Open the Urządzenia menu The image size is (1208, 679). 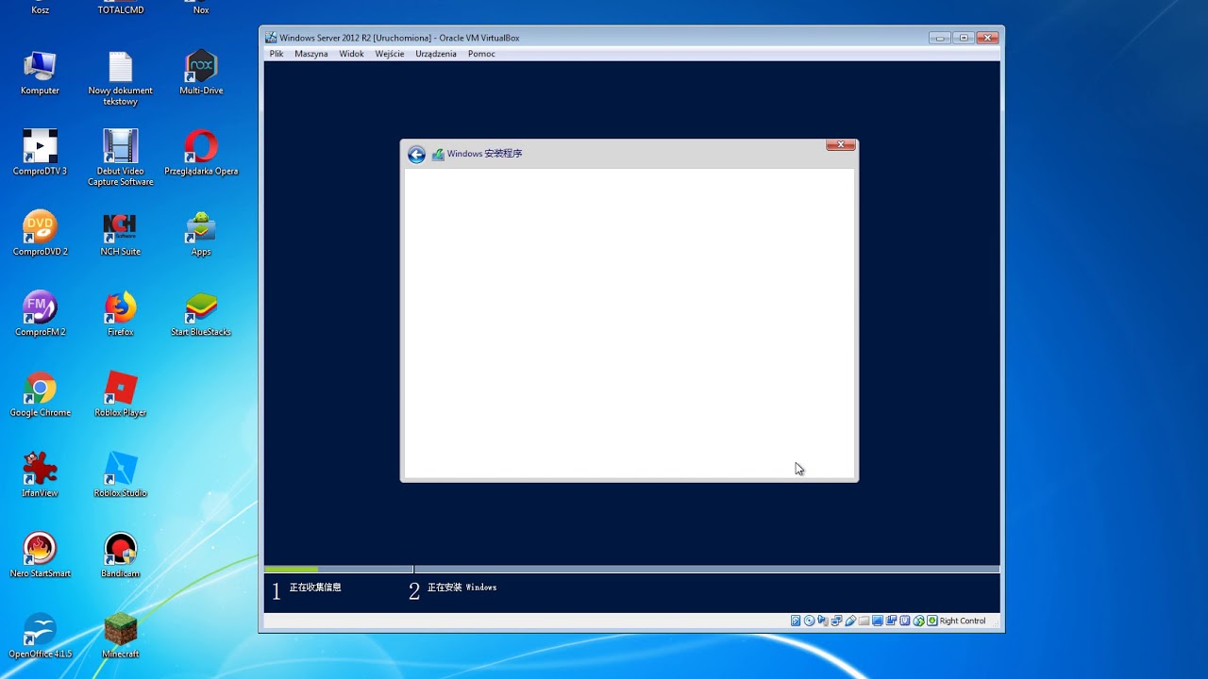point(436,54)
